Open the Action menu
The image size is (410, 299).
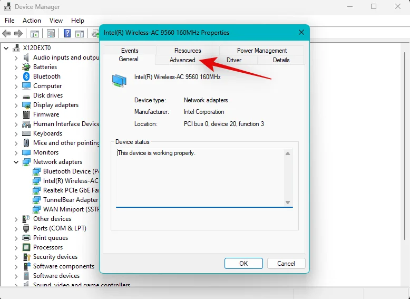(32, 21)
